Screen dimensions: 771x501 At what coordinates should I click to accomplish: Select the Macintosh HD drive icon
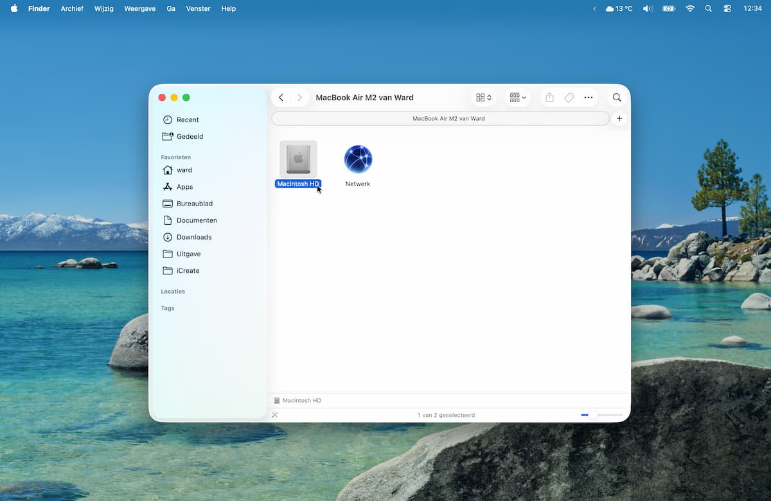pos(298,159)
